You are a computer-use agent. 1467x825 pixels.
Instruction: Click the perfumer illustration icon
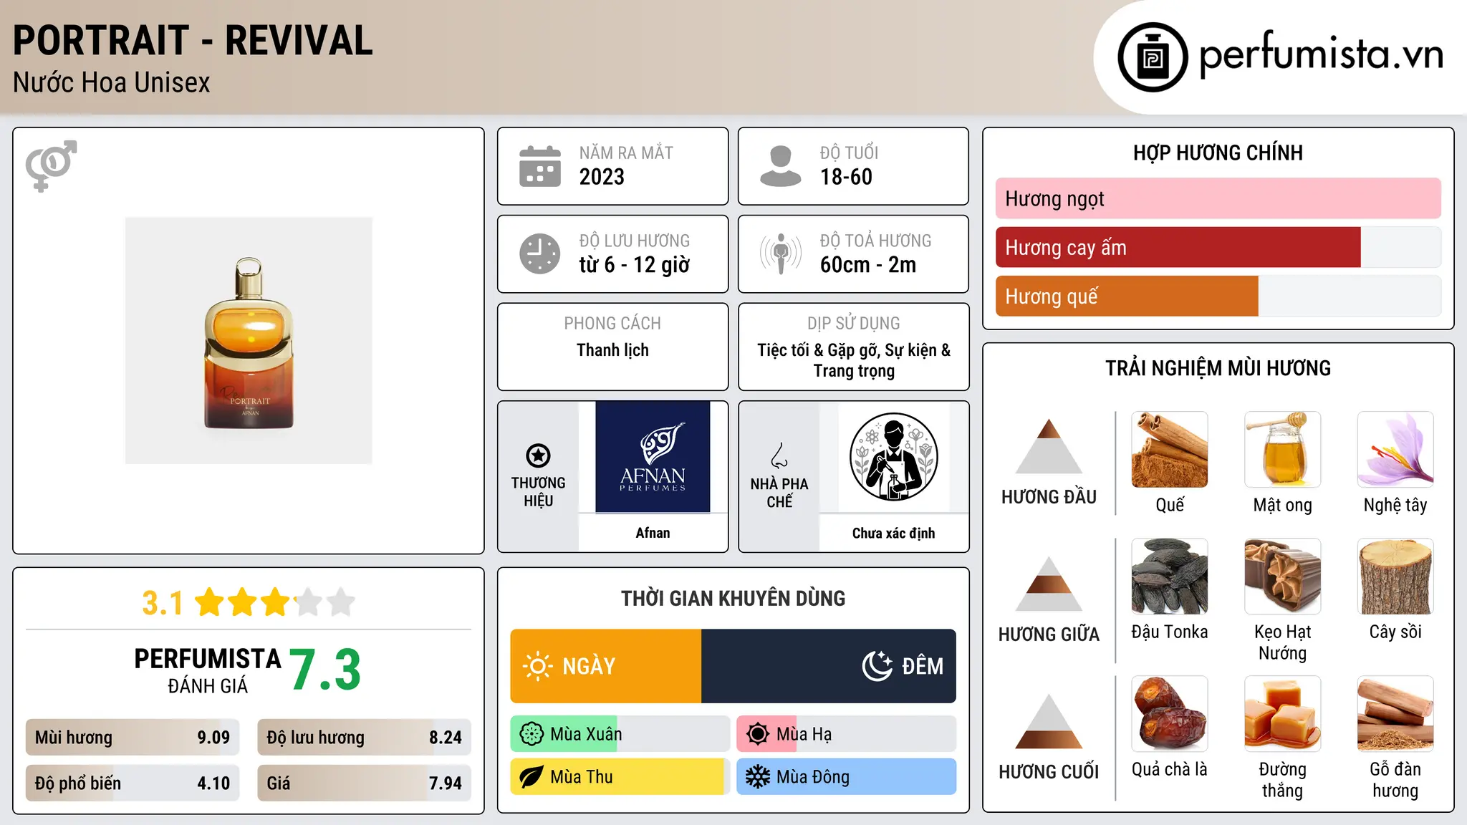893,457
